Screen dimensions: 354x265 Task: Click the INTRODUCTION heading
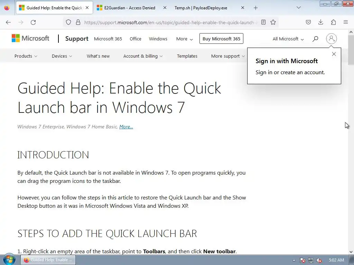tap(53, 155)
